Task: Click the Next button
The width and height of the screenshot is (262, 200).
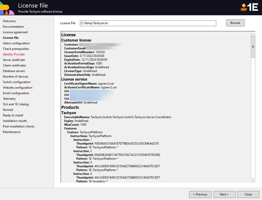Action: [224, 194]
